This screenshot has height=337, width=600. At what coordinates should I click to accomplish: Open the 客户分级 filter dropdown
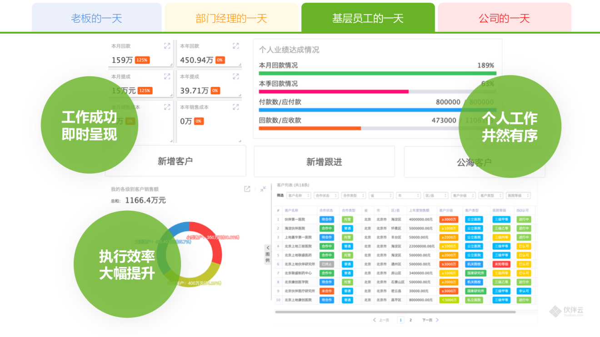coord(463,196)
